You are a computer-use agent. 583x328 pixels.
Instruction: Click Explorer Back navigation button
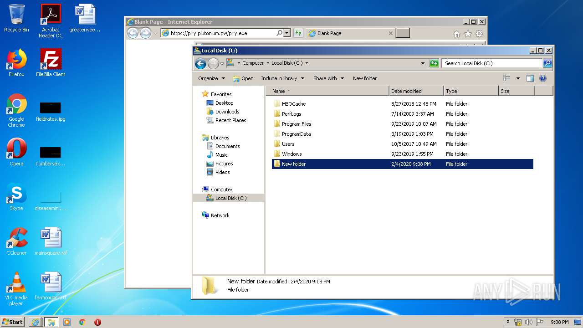200,64
